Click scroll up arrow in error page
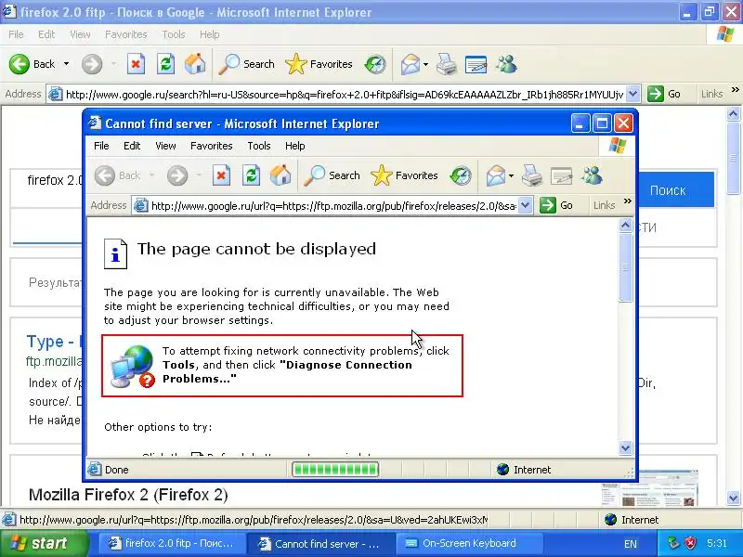The width and height of the screenshot is (743, 557). [x=625, y=226]
